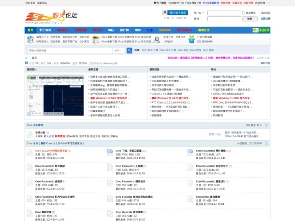Click the 用QQ帐号登录 button

point(175,13)
